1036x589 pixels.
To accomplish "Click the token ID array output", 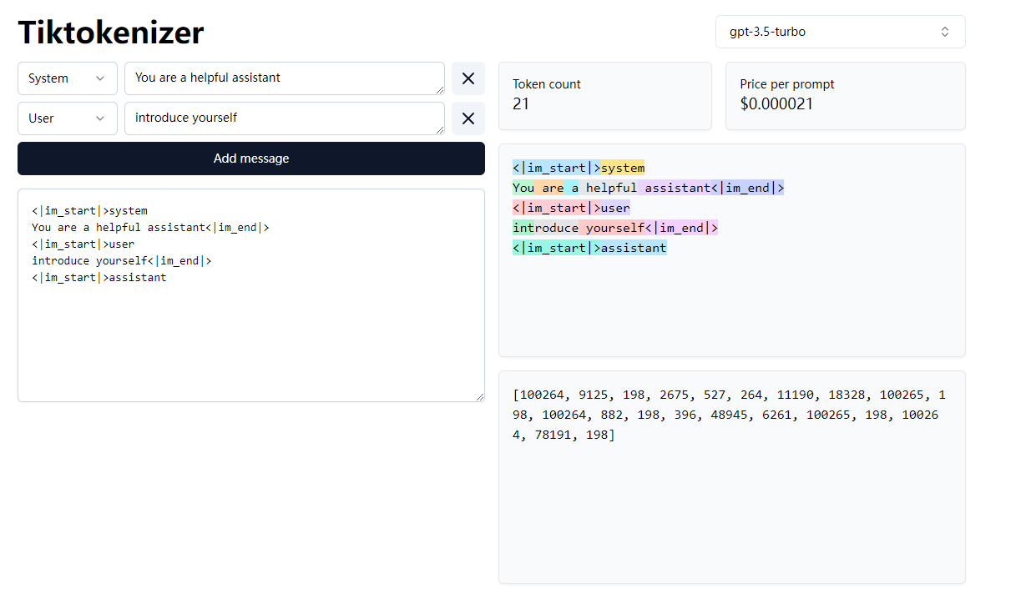I will click(730, 415).
